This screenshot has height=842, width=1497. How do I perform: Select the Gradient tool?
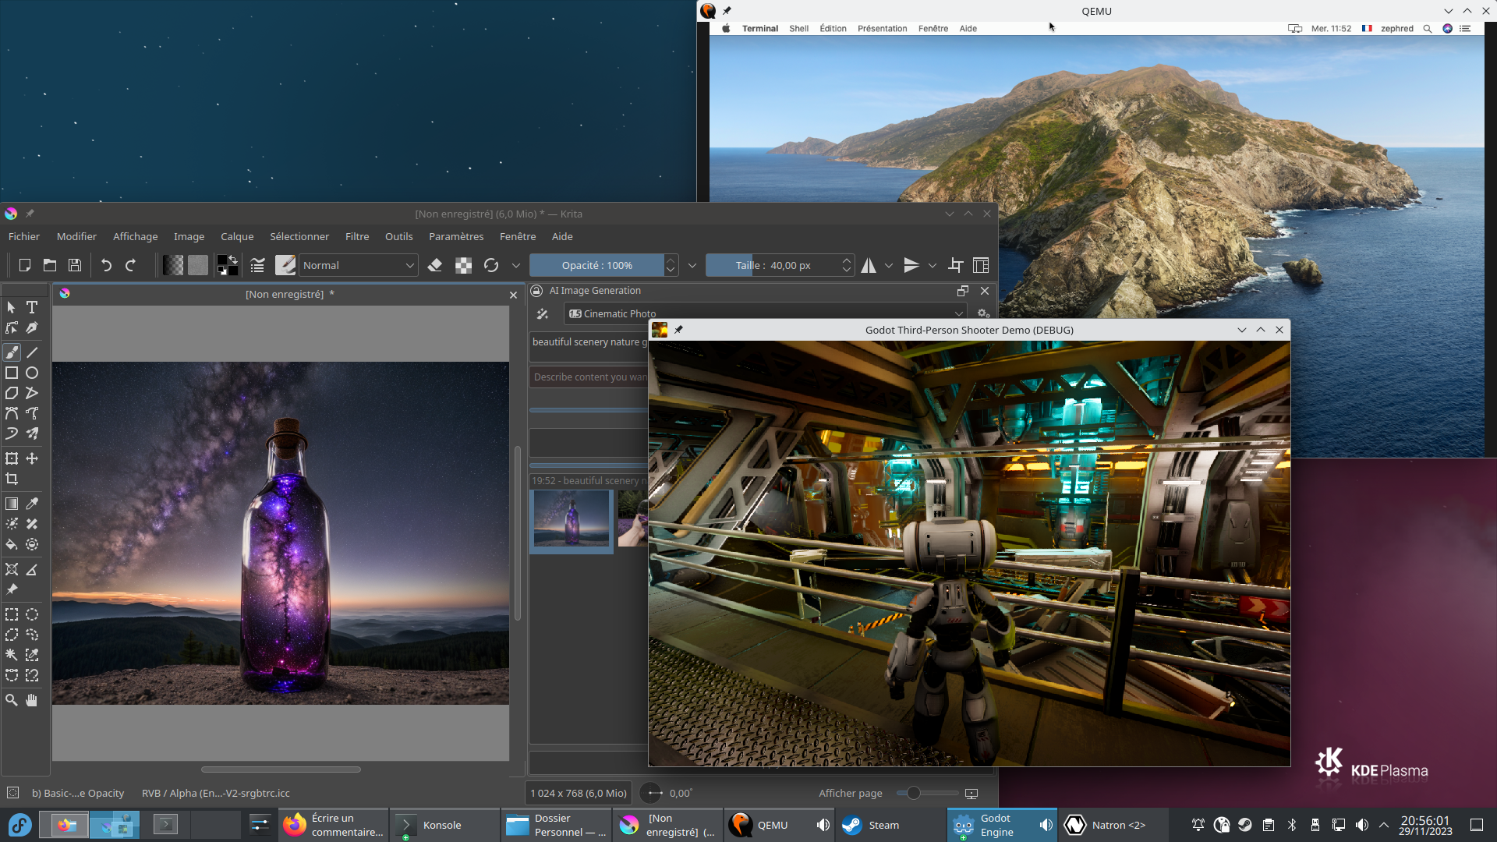[x=12, y=504]
